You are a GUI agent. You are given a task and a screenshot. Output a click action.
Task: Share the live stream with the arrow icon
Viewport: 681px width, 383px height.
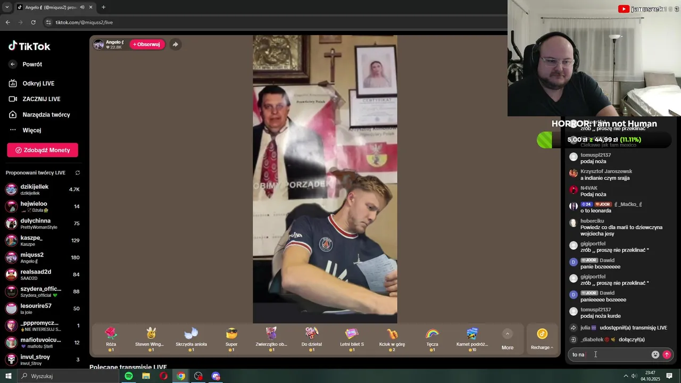(x=175, y=44)
